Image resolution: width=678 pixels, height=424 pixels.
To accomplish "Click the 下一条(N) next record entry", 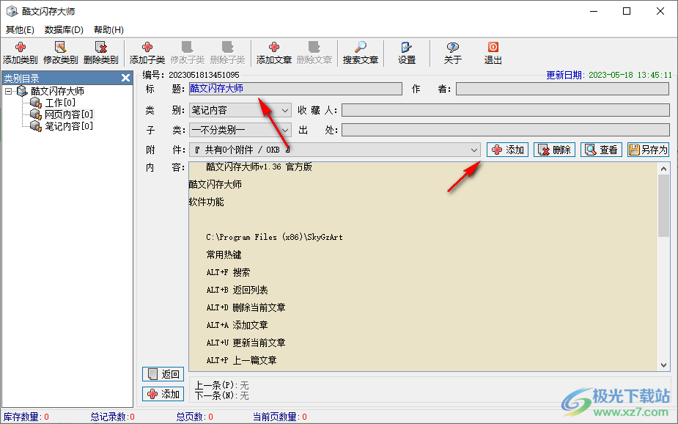I will [222, 395].
